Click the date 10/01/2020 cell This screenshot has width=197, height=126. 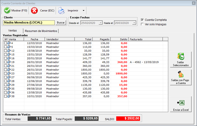(34, 96)
